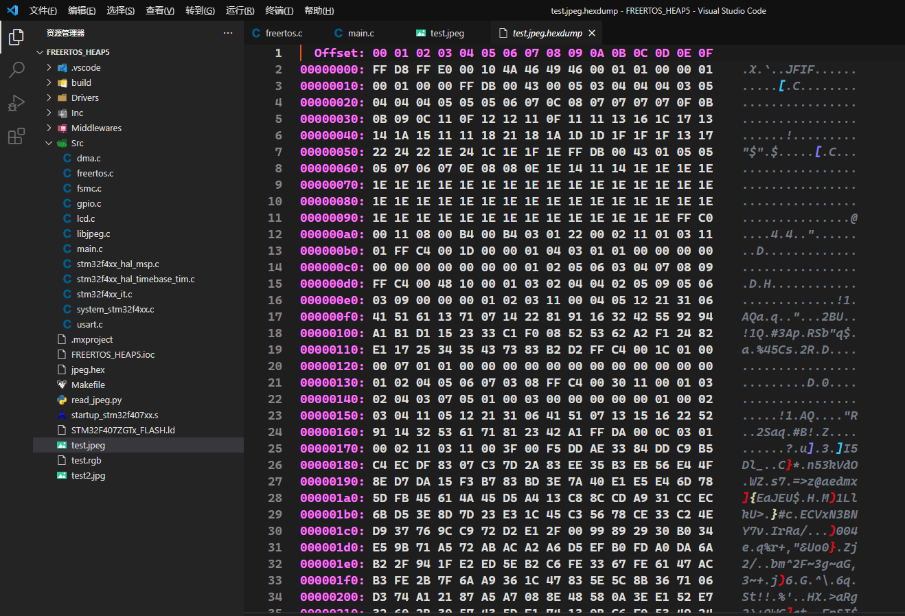Click the icon beside FREERTOS_HEAP5.ioc

[x=61, y=354]
